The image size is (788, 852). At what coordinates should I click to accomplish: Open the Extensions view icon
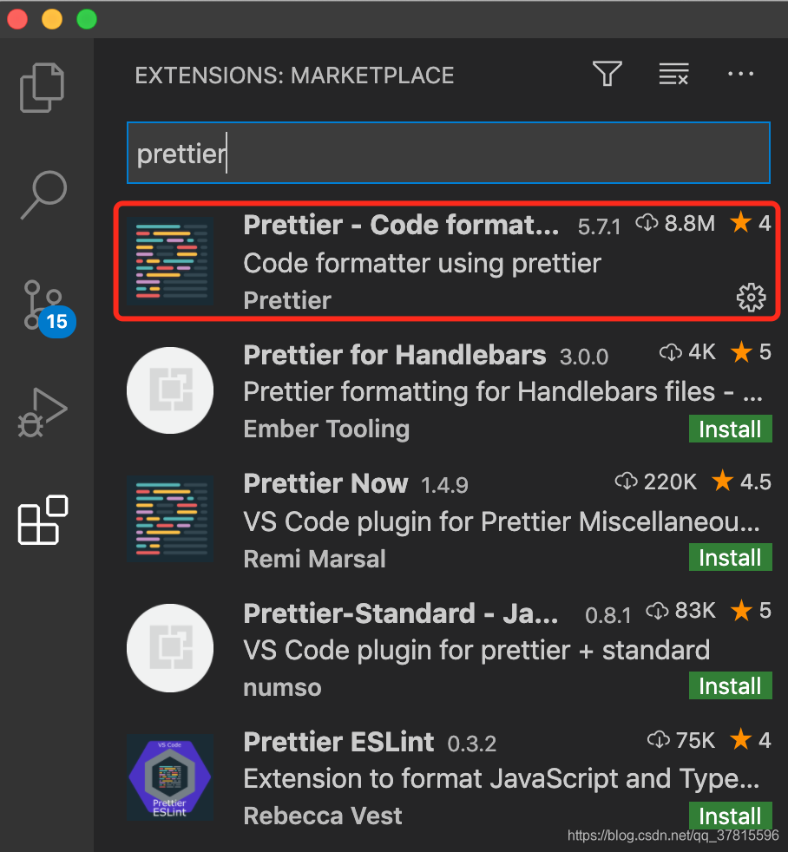(x=43, y=520)
